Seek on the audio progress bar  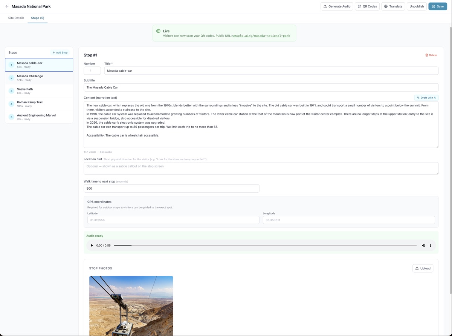pos(265,245)
